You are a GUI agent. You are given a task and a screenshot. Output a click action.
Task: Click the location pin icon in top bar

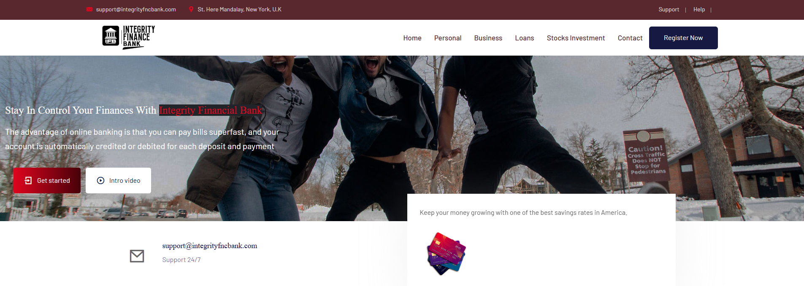pyautogui.click(x=191, y=9)
